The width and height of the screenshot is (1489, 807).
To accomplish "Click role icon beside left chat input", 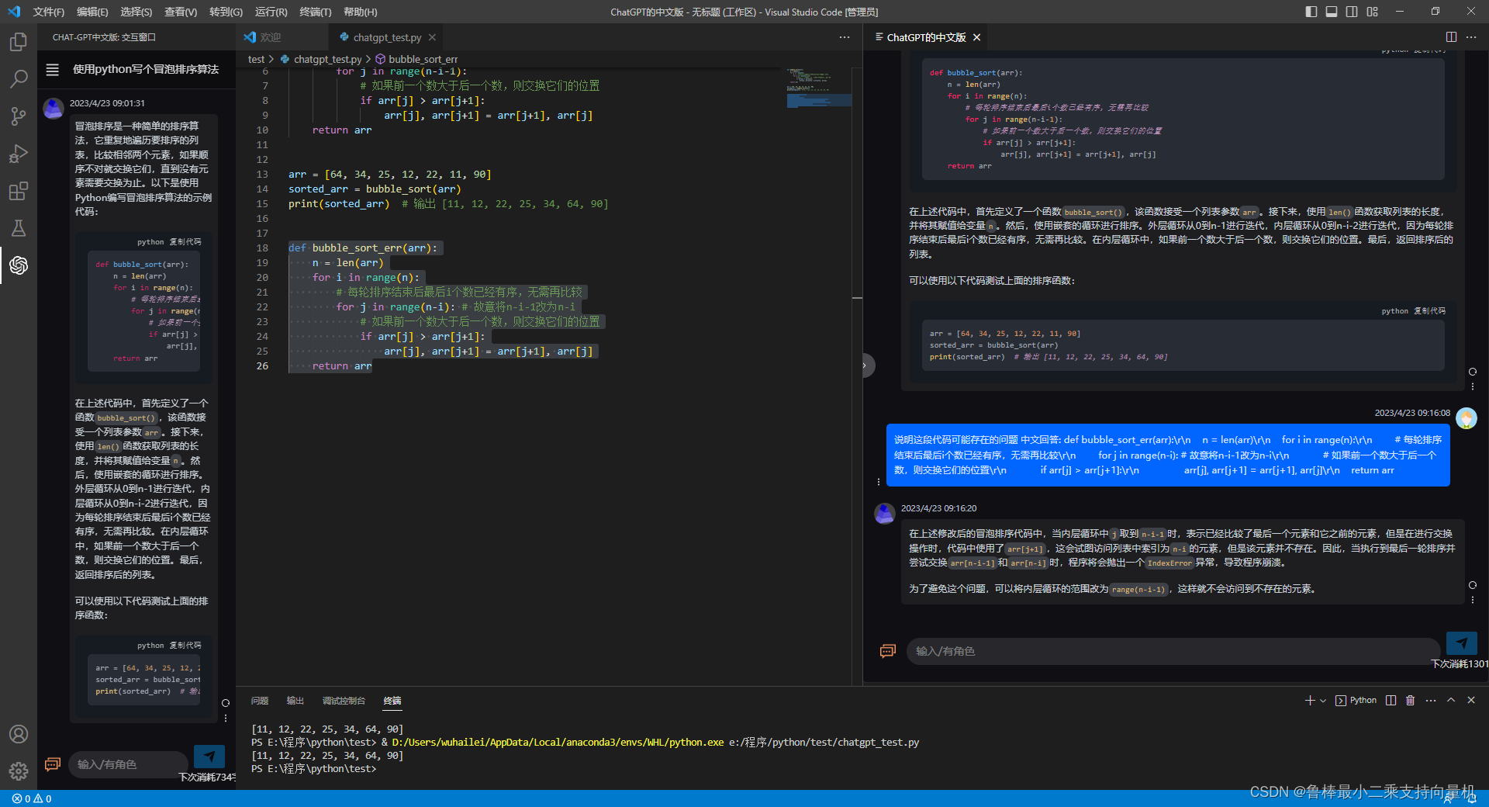I will pyautogui.click(x=53, y=764).
